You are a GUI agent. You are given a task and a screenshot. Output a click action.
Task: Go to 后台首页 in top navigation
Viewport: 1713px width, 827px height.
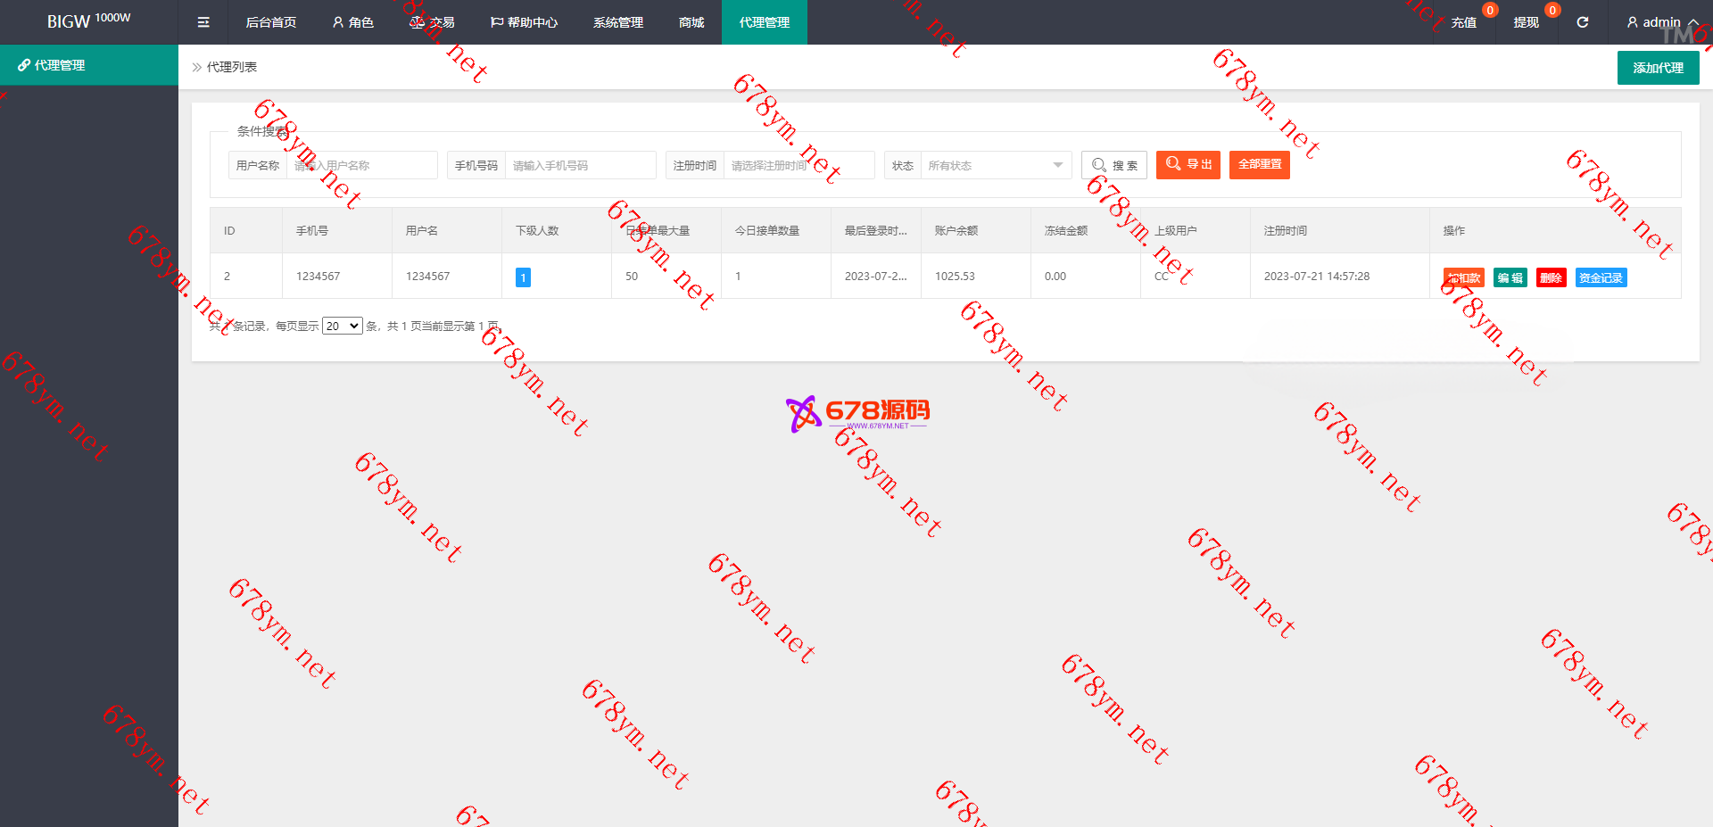pyautogui.click(x=270, y=22)
